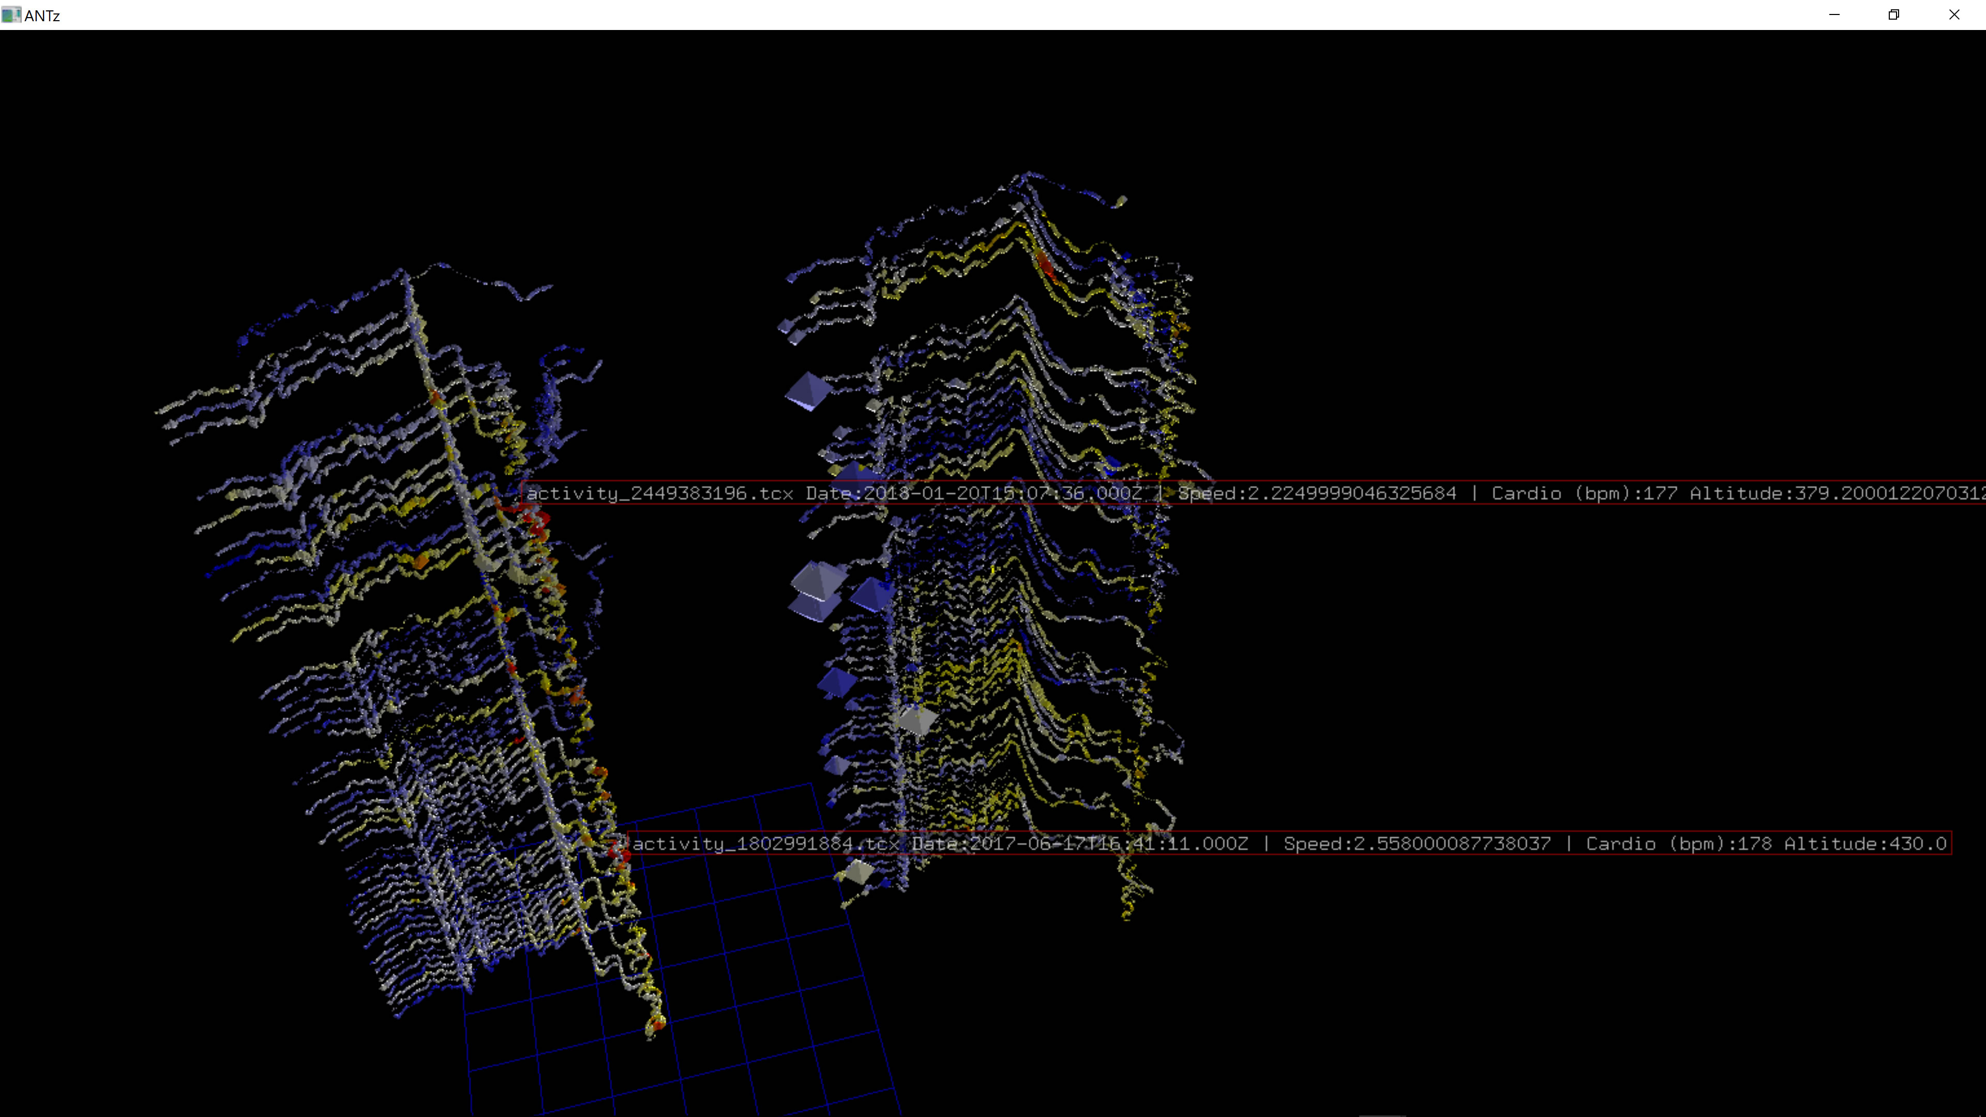Restore down the ANTz window
The height and width of the screenshot is (1117, 1986).
click(1893, 14)
